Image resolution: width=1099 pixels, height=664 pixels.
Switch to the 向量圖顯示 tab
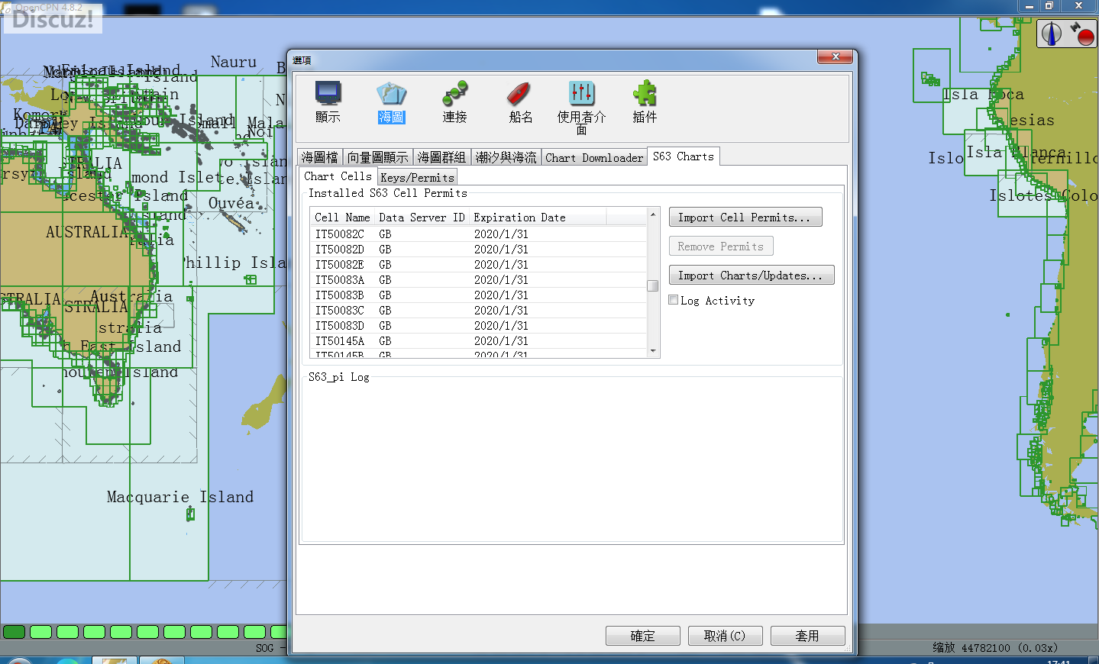[377, 157]
